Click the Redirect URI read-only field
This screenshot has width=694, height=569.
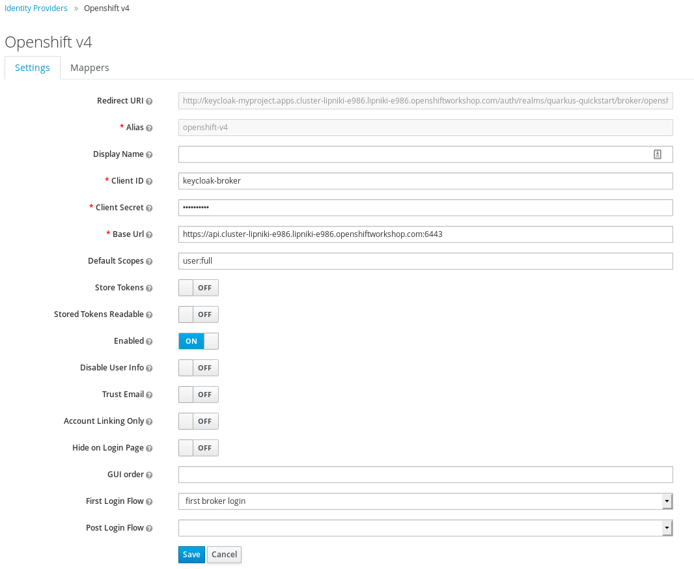pos(425,101)
